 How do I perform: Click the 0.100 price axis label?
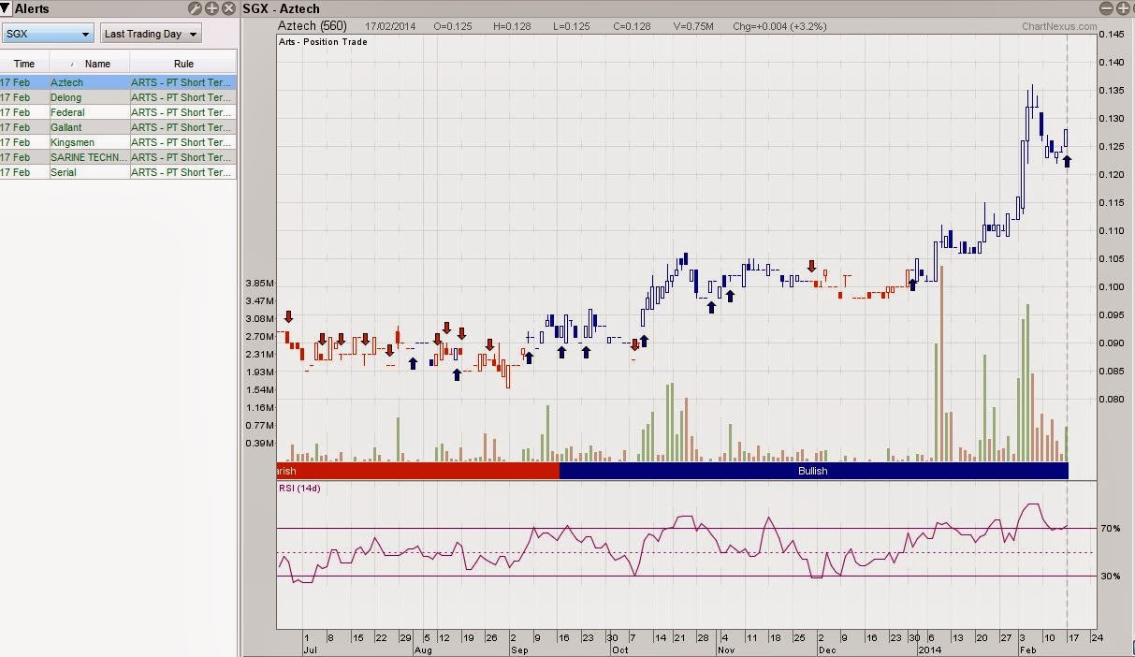(1111, 287)
